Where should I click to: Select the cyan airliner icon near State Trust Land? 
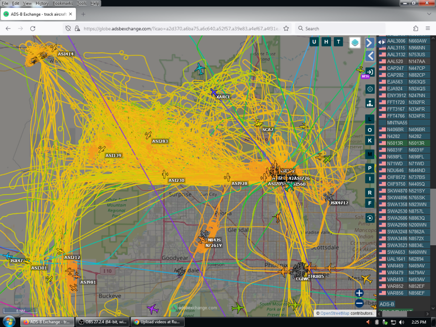point(200,69)
